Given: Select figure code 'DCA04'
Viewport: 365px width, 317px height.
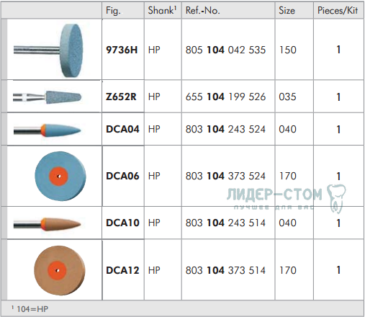Looking at the screenshot, I should click(x=122, y=129).
